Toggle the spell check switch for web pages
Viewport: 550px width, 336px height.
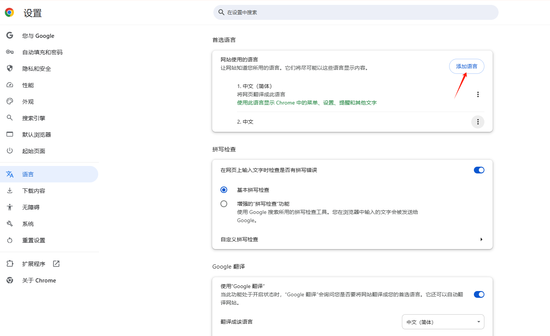tap(479, 170)
